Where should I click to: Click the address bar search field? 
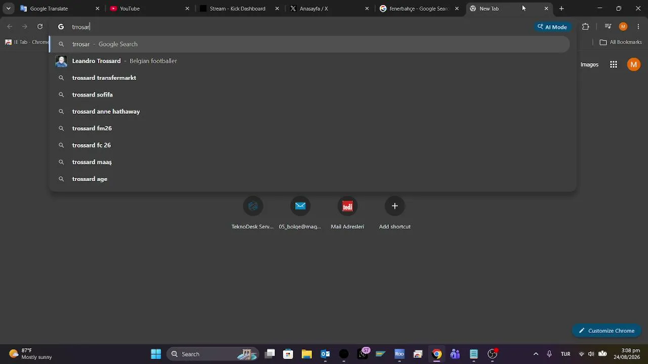301,27
